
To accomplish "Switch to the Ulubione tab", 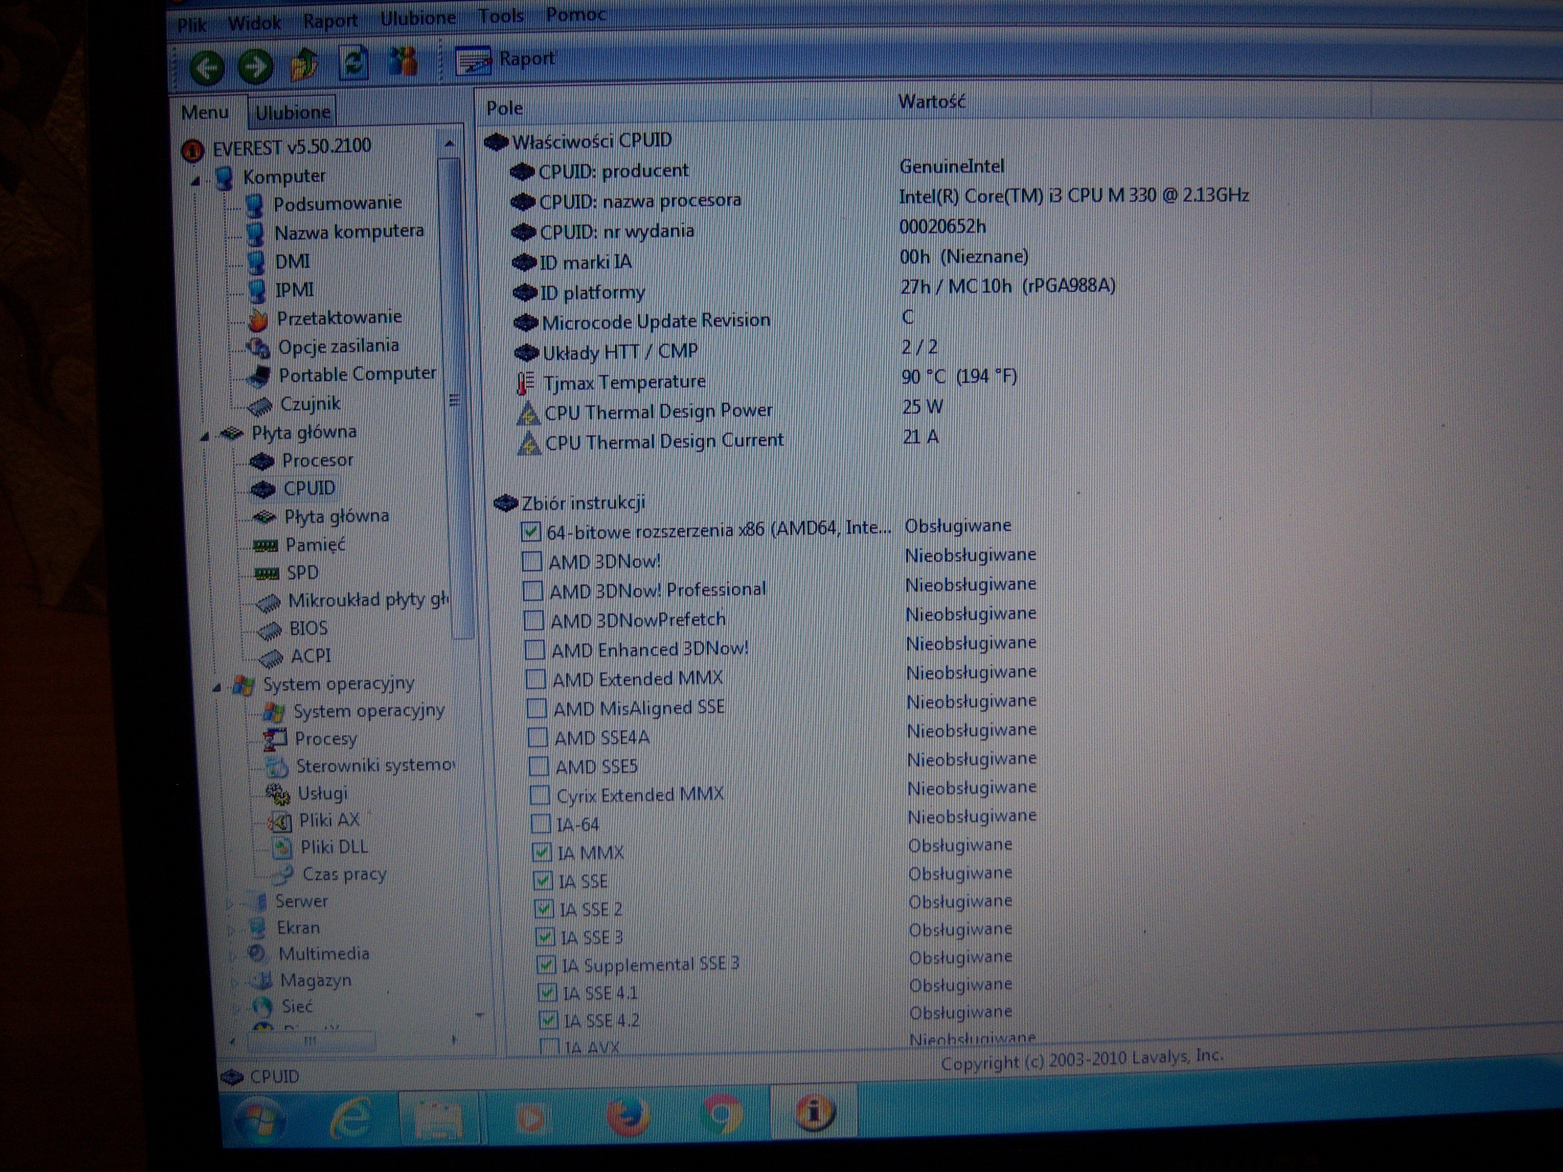I will click(293, 112).
